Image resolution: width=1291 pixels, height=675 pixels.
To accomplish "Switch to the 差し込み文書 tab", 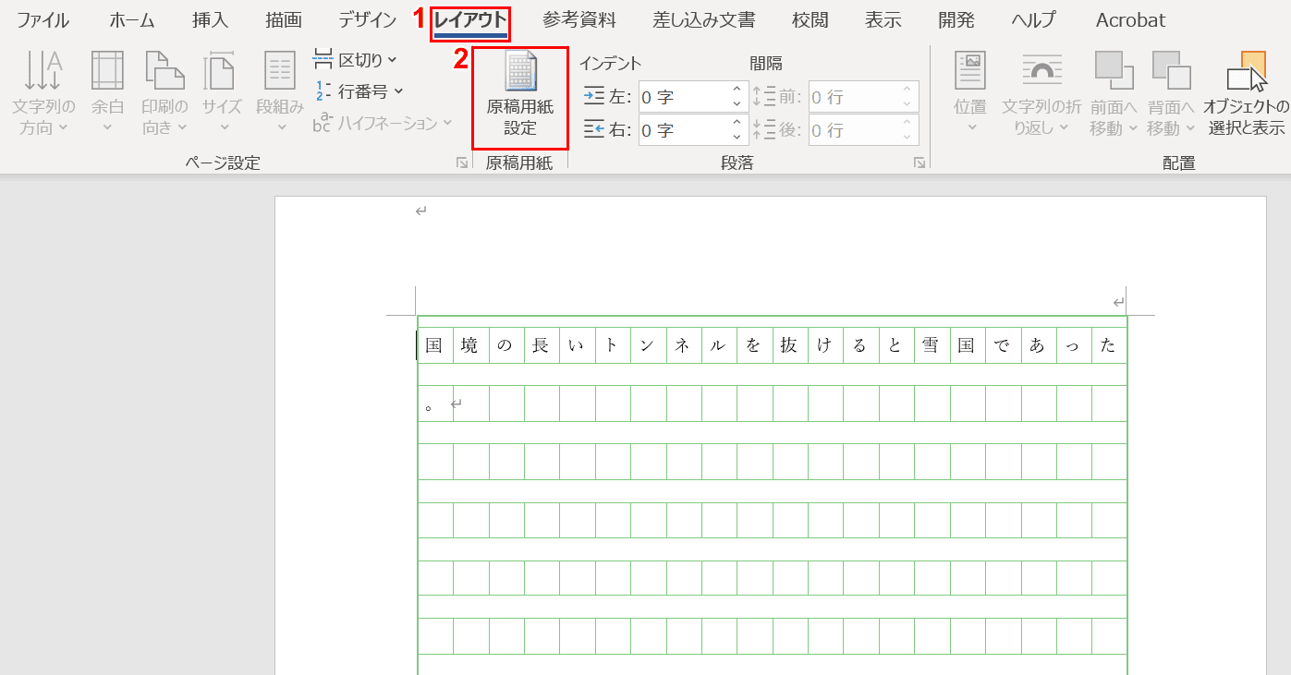I will (x=704, y=20).
